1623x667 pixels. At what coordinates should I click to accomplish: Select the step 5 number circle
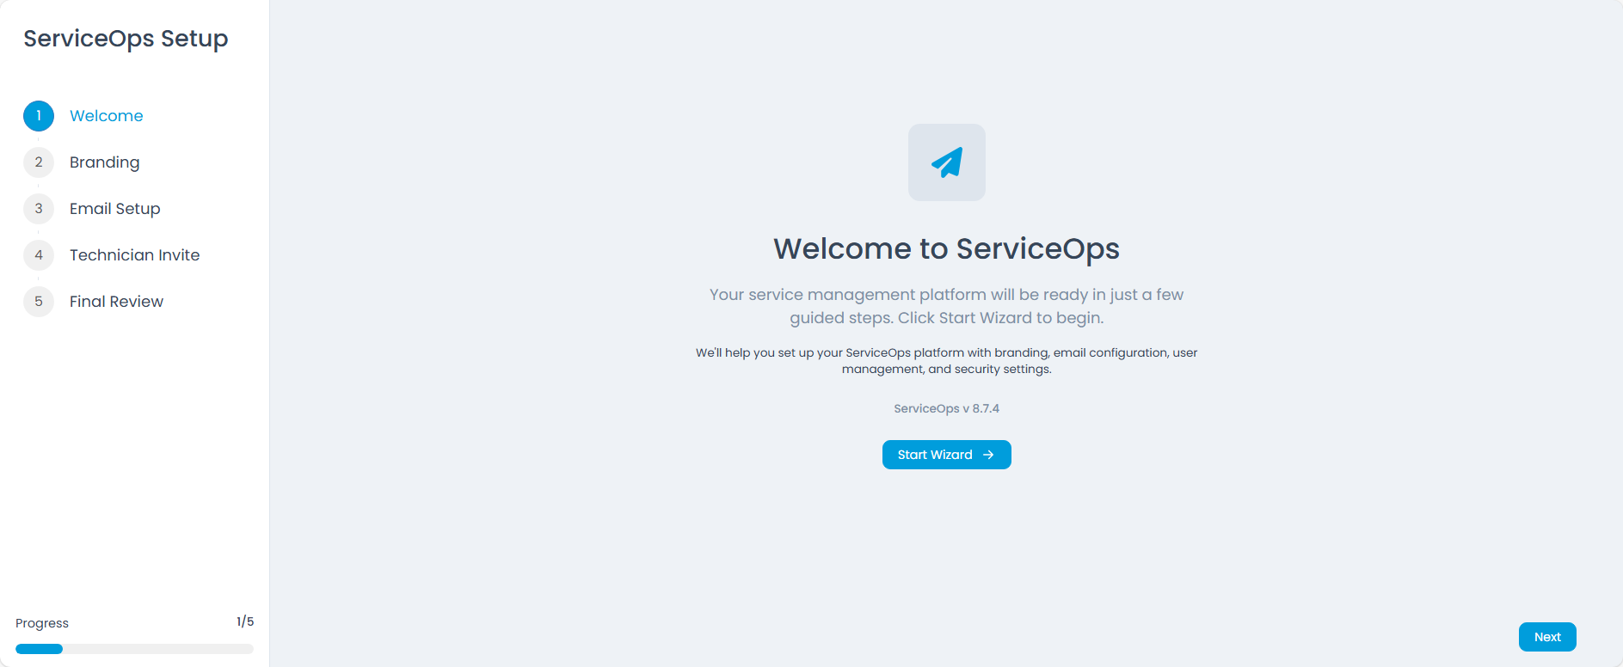pos(39,302)
